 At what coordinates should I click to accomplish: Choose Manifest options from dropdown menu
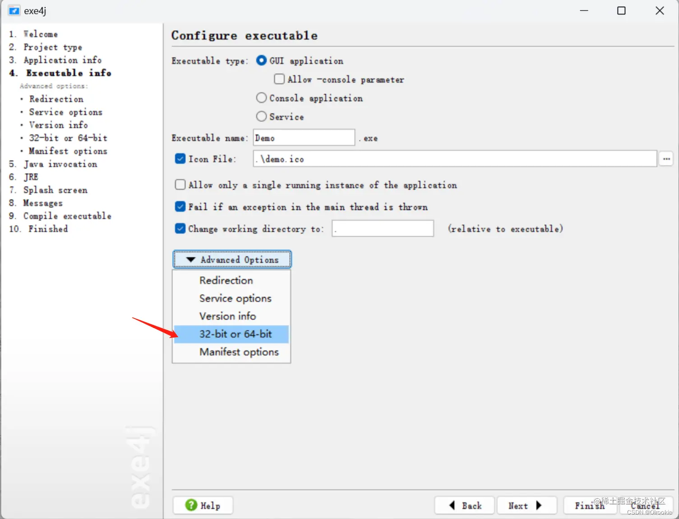(231, 352)
